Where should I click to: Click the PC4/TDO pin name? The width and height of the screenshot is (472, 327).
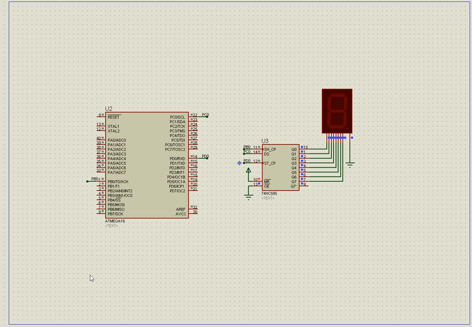click(x=177, y=136)
